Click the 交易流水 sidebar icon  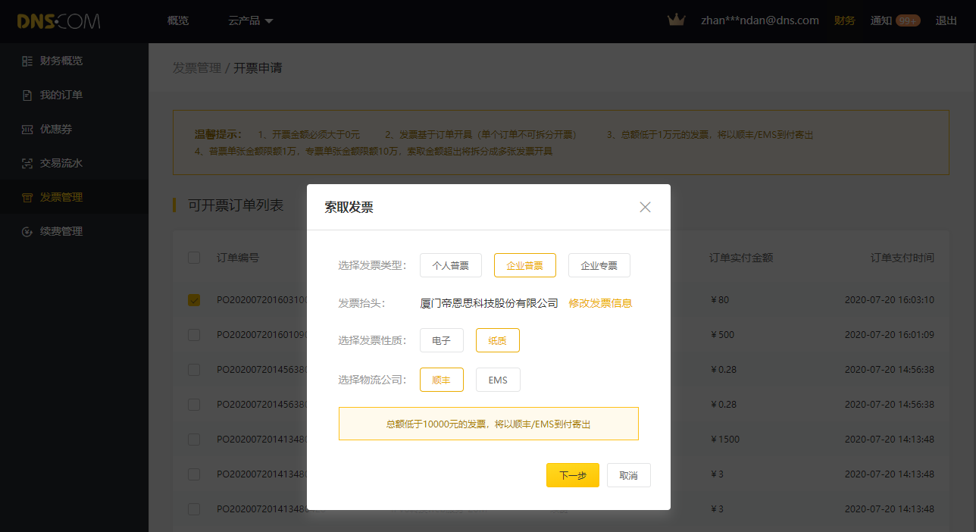pos(27,164)
